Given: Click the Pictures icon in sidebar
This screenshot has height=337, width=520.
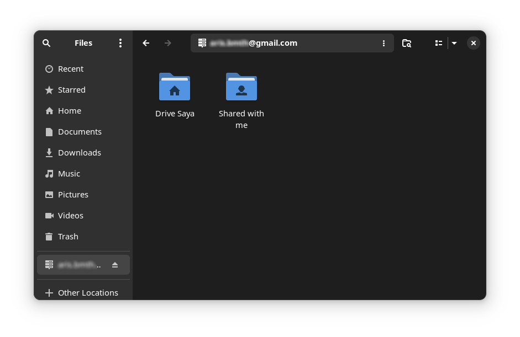Looking at the screenshot, I should click(49, 195).
